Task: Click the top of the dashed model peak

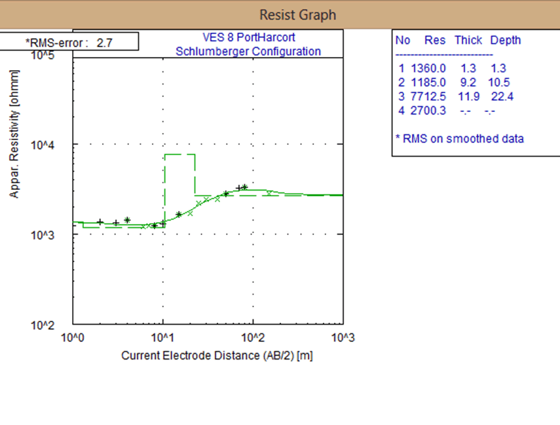Action: tap(179, 155)
